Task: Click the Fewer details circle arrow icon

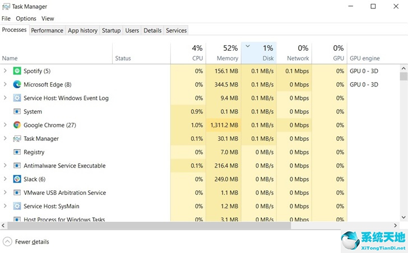Action: [x=7, y=242]
